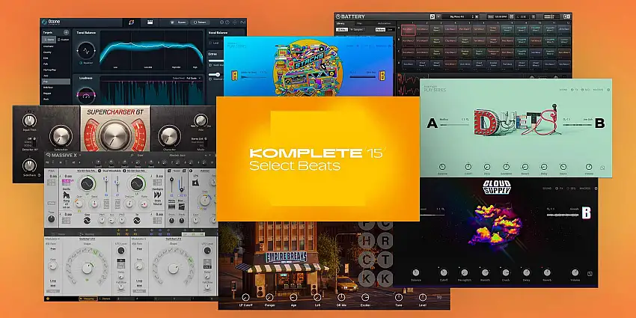The height and width of the screenshot is (318, 636).
Task: Click the Empire Breaks storefront sign
Action: (286, 257)
